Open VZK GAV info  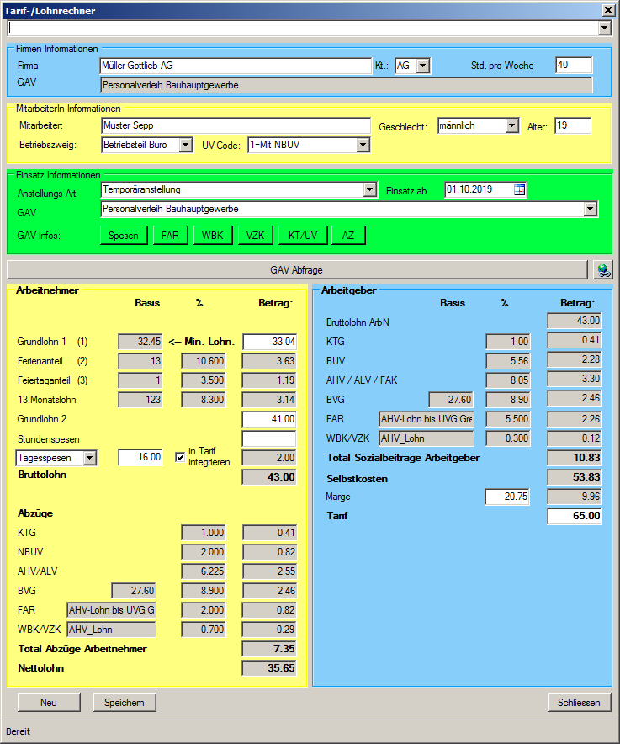pyautogui.click(x=255, y=236)
